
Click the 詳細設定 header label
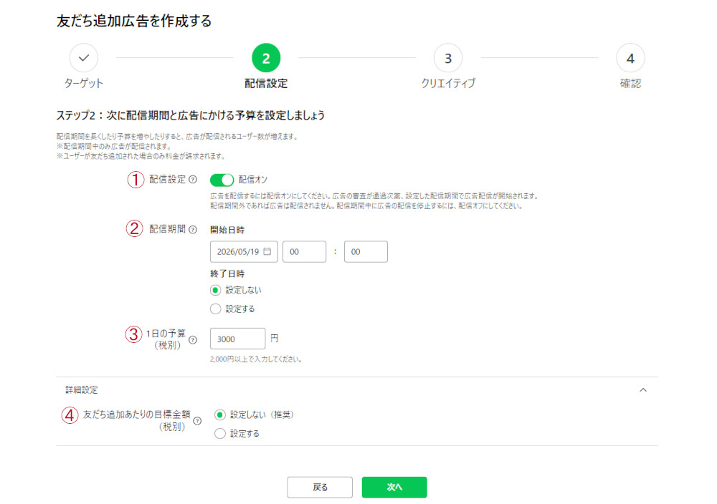pyautogui.click(x=82, y=390)
